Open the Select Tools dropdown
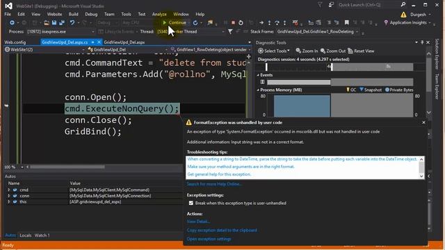Screen dimensions: 445x250 click(273, 51)
